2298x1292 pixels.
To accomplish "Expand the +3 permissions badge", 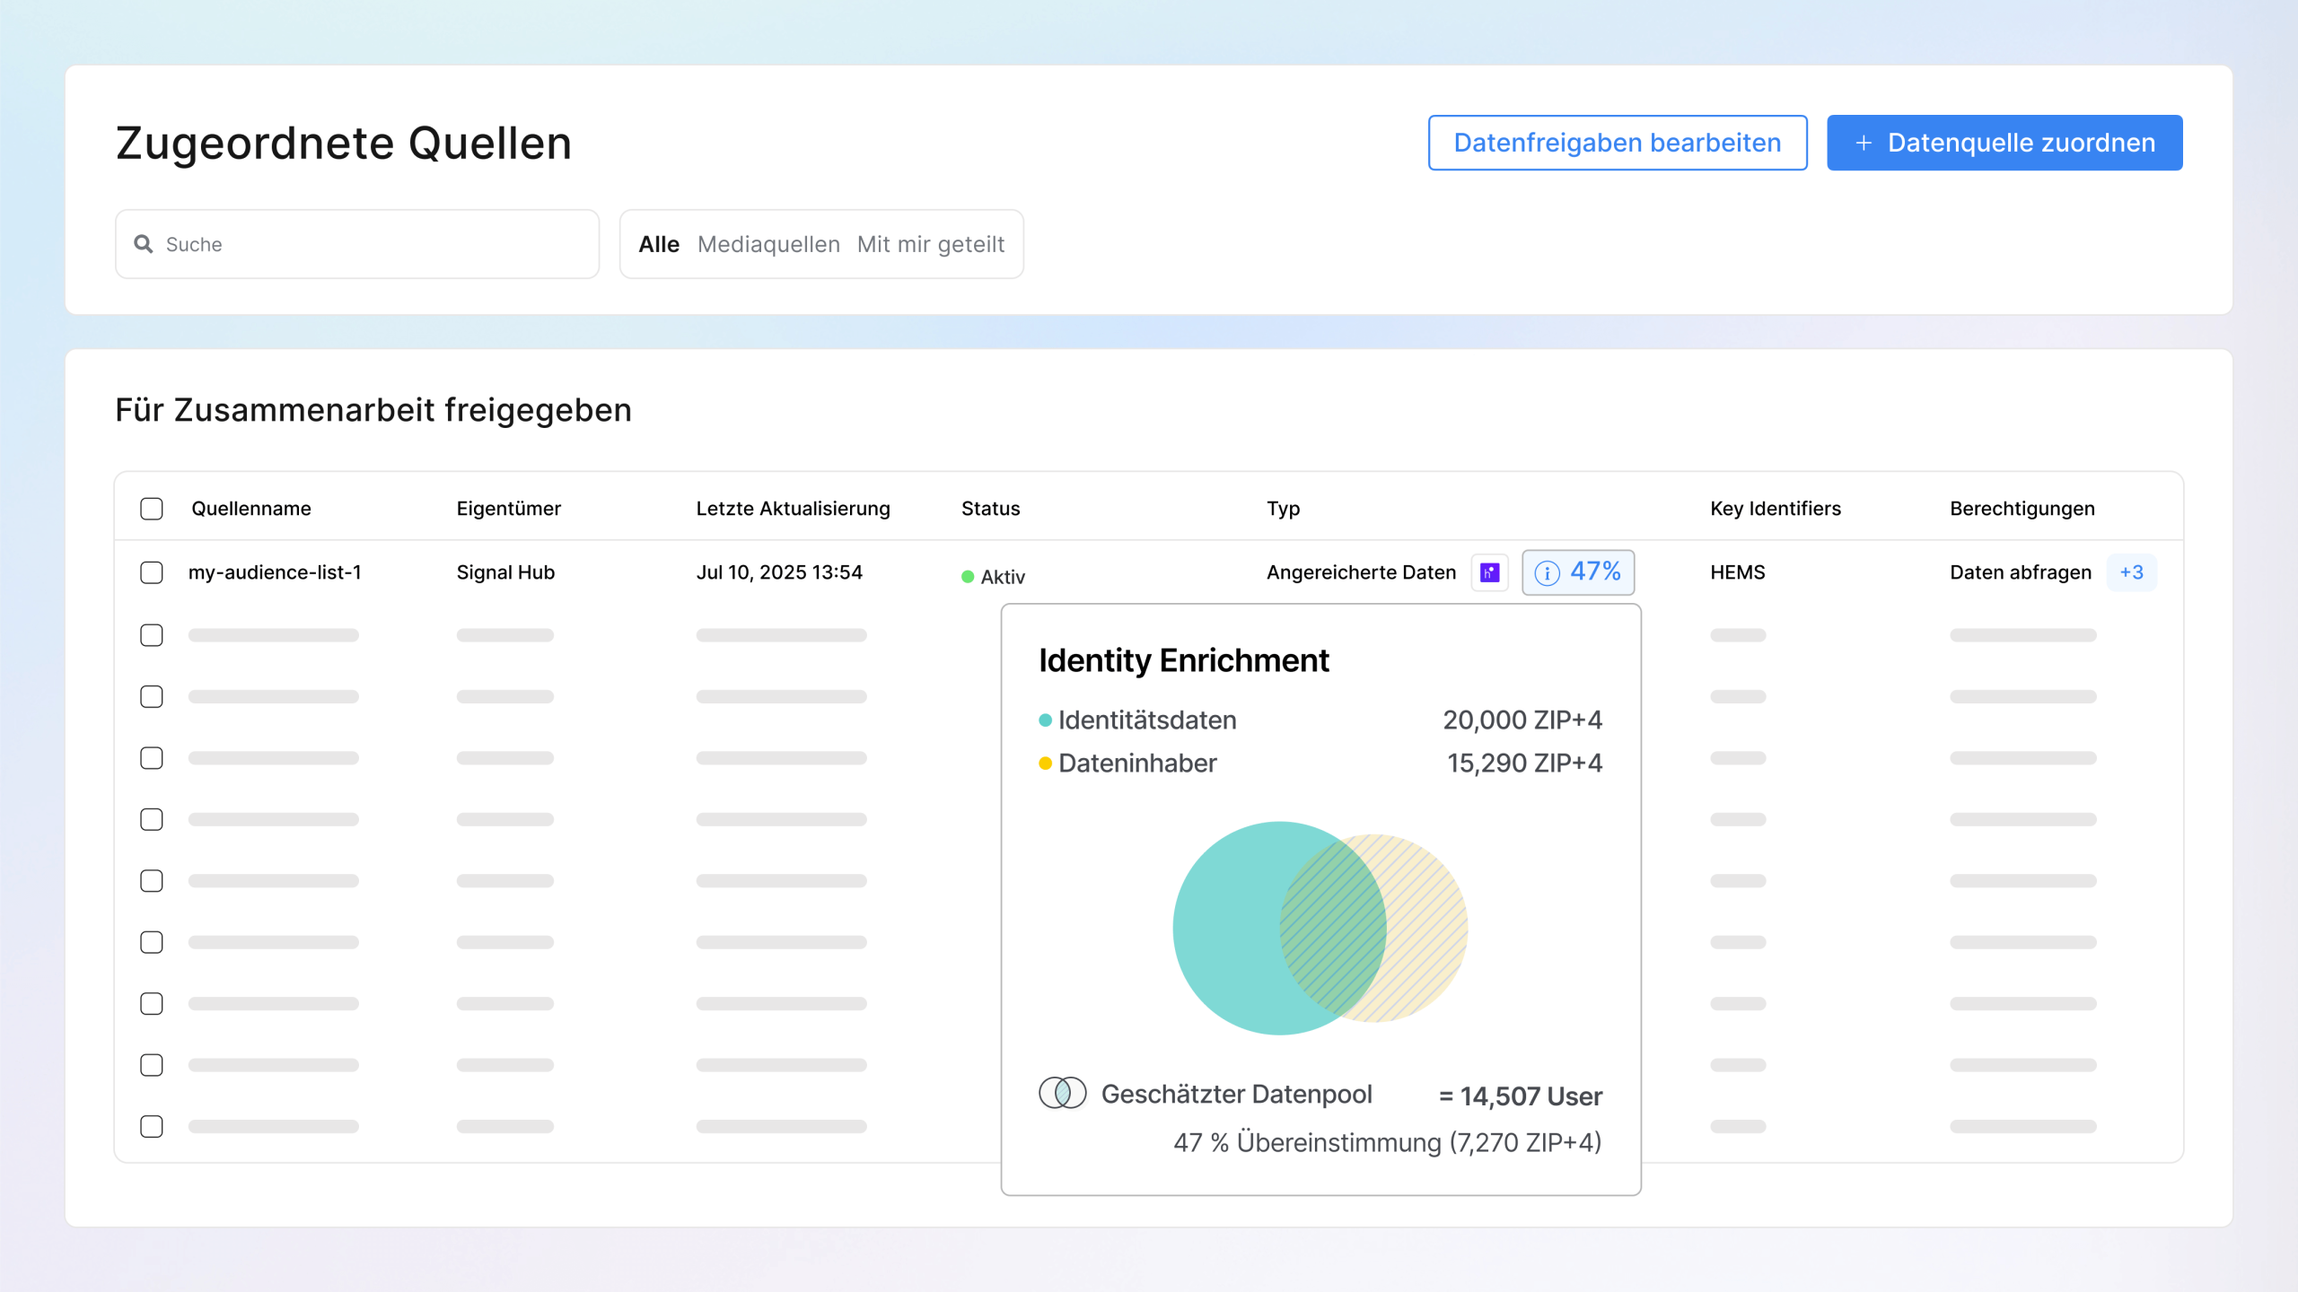I will (2131, 572).
